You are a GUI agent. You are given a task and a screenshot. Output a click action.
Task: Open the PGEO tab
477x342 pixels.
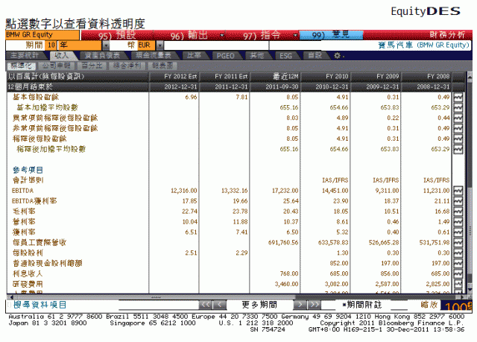coord(225,55)
